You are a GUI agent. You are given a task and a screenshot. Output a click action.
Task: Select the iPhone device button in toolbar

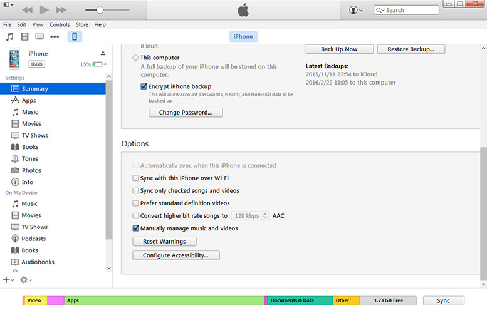click(75, 36)
